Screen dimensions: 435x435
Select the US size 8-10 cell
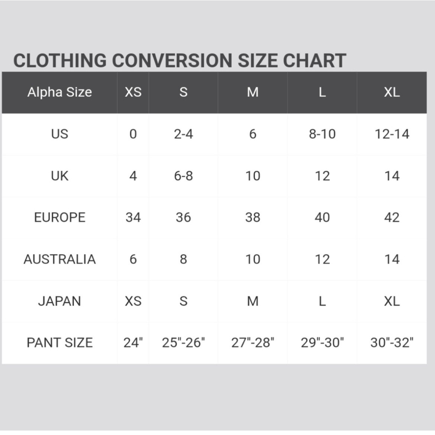[x=322, y=134]
